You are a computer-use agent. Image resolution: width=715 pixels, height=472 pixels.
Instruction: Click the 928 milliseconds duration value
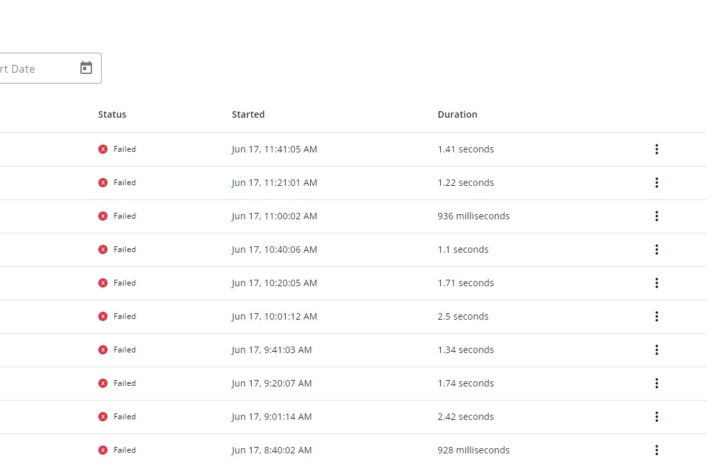coord(474,450)
